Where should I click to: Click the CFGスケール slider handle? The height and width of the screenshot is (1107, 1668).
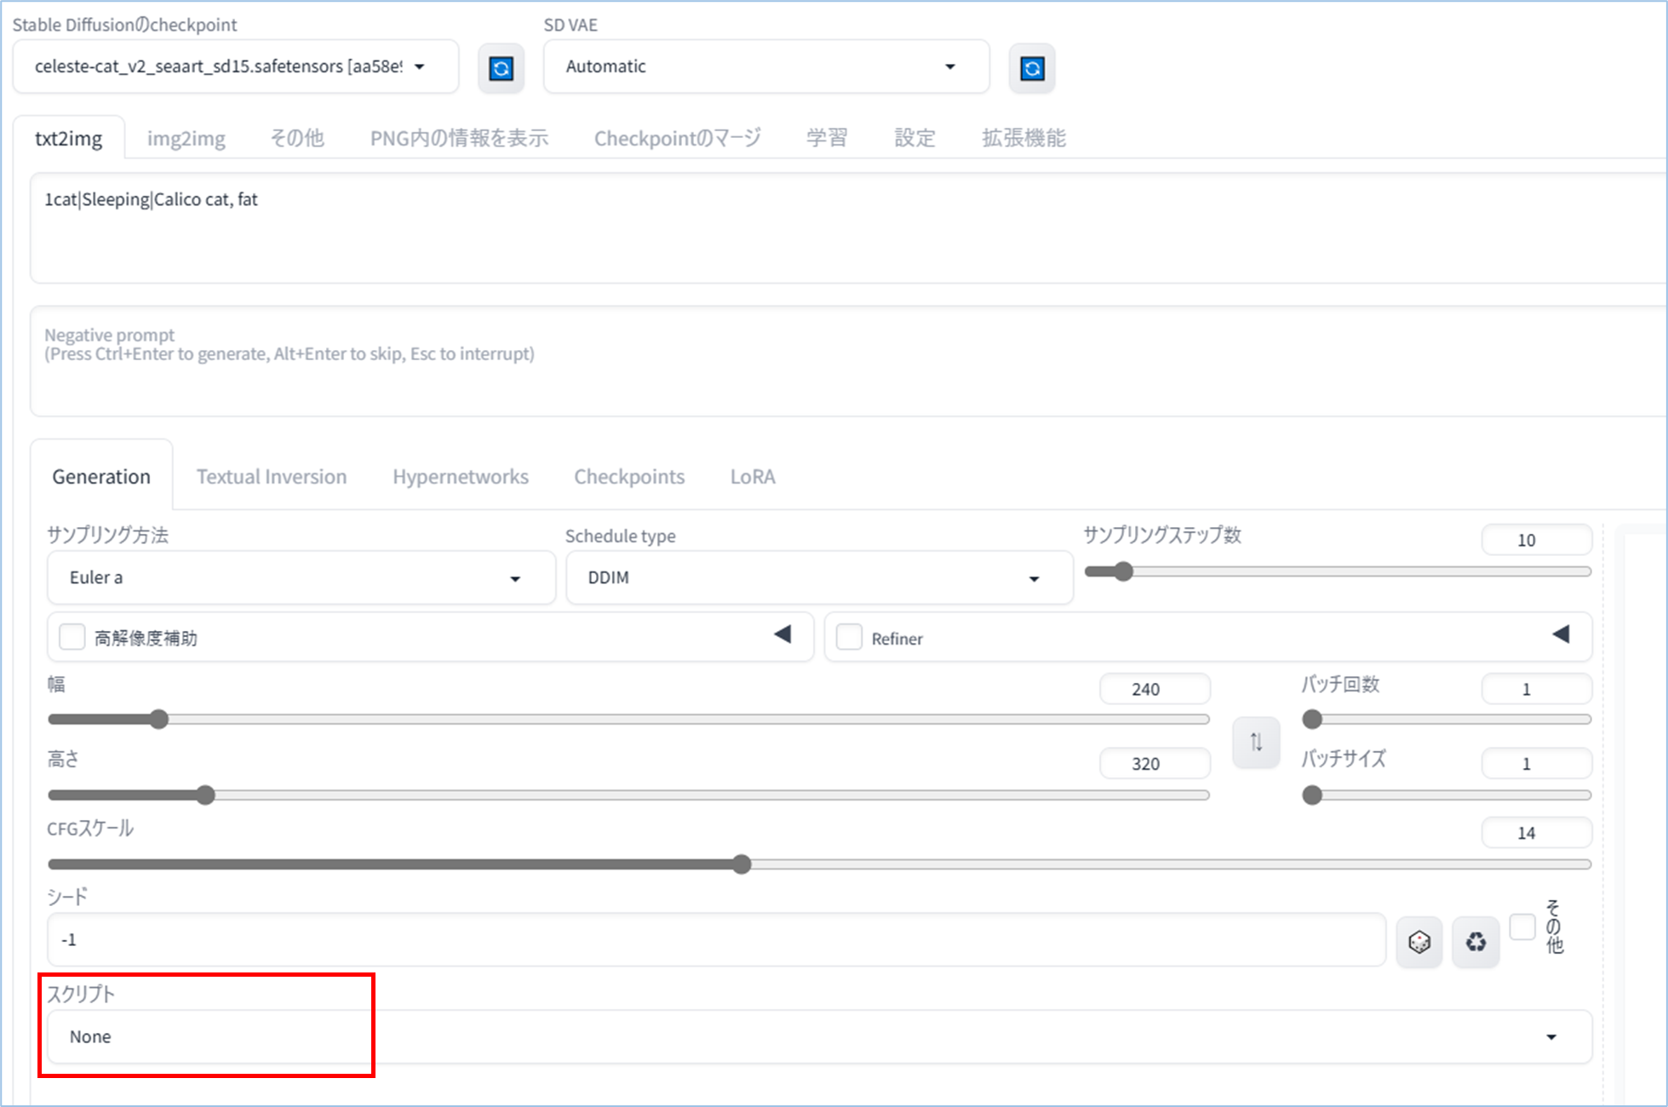tap(742, 864)
